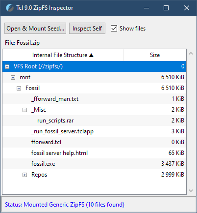Image resolution: width=197 pixels, height=213 pixels.
Task: Collapse the mnt folder node
Action: point(13,77)
